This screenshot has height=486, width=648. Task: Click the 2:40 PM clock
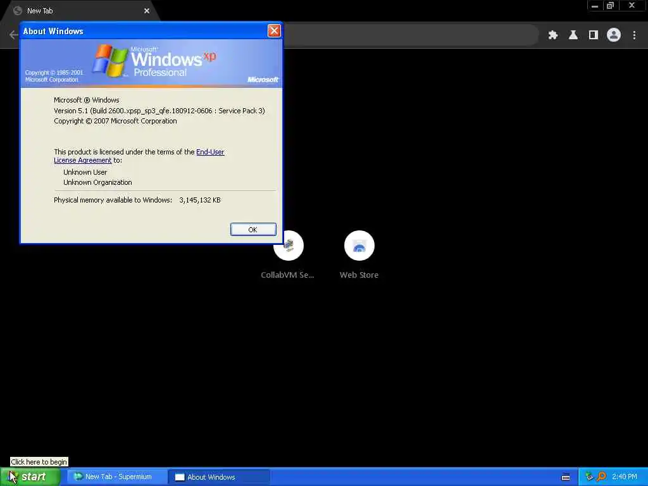pyautogui.click(x=625, y=477)
